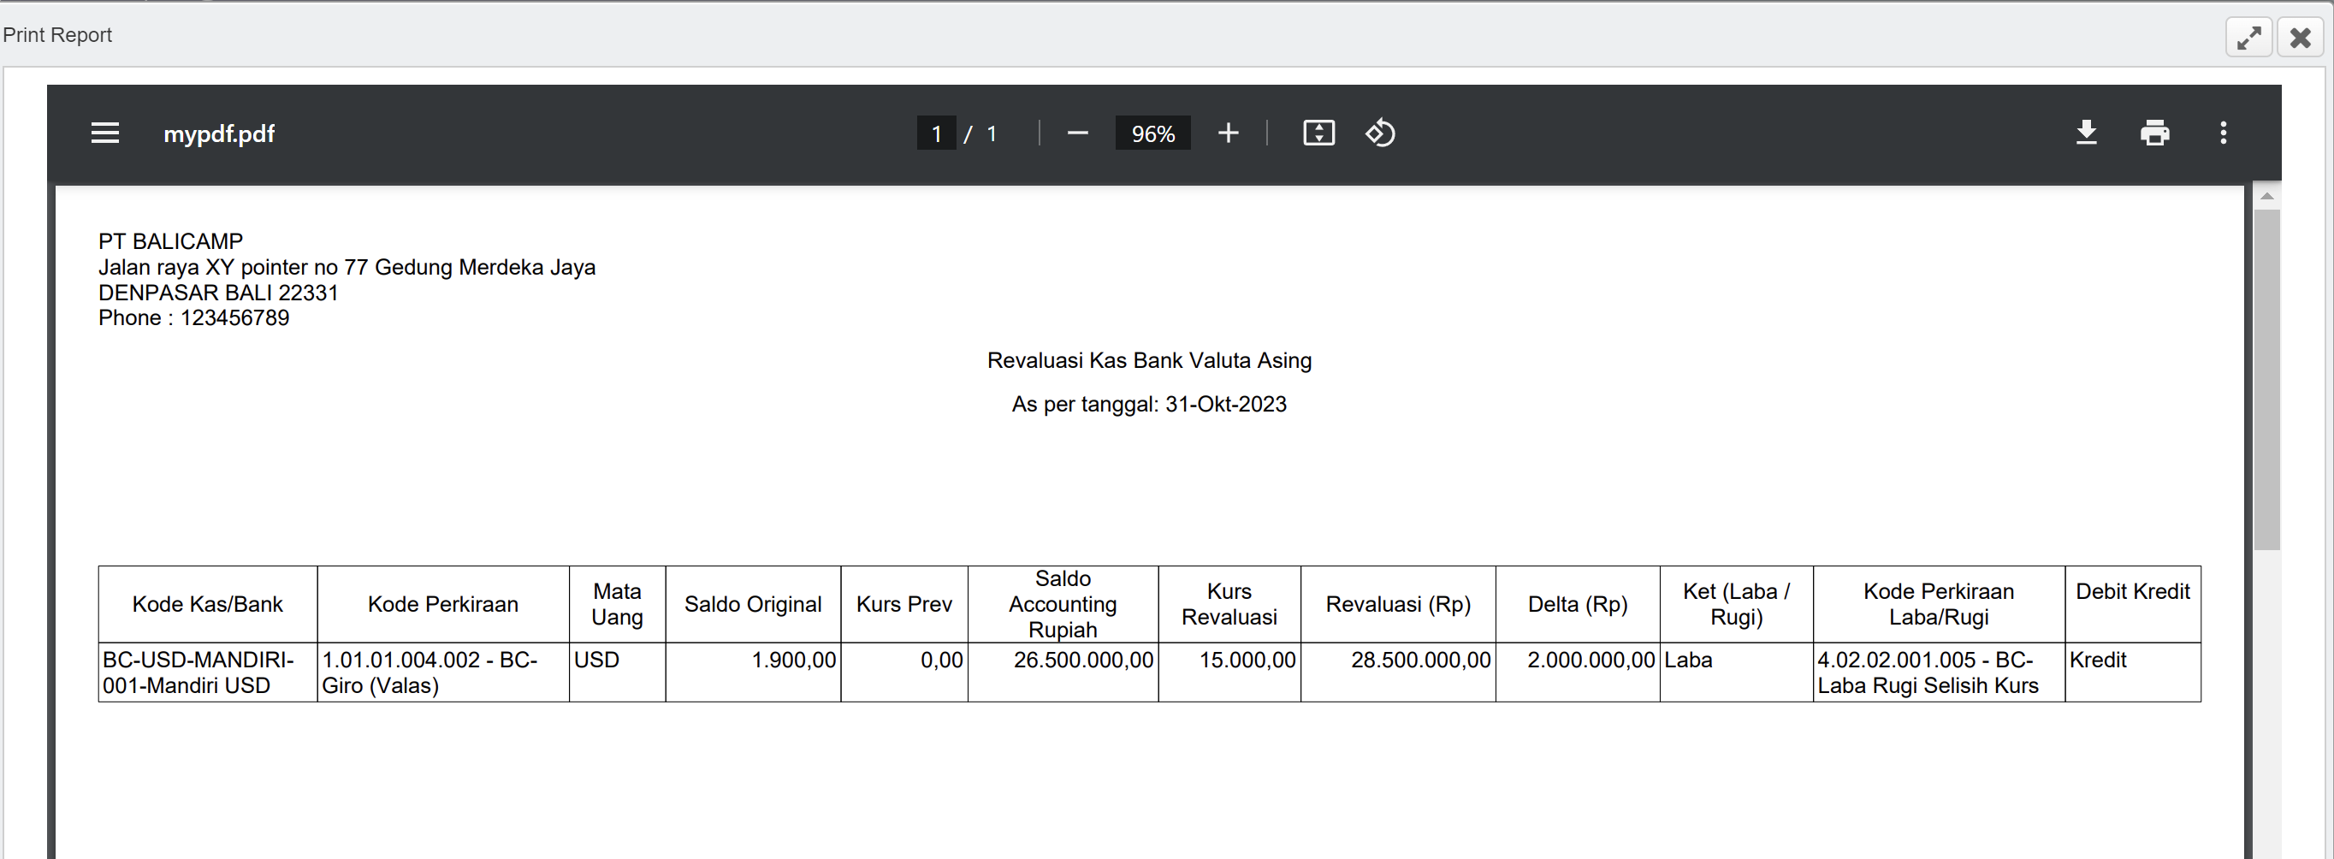This screenshot has height=859, width=2334.
Task: Expand the Print Report dialog to fullscreen
Action: 2248,38
